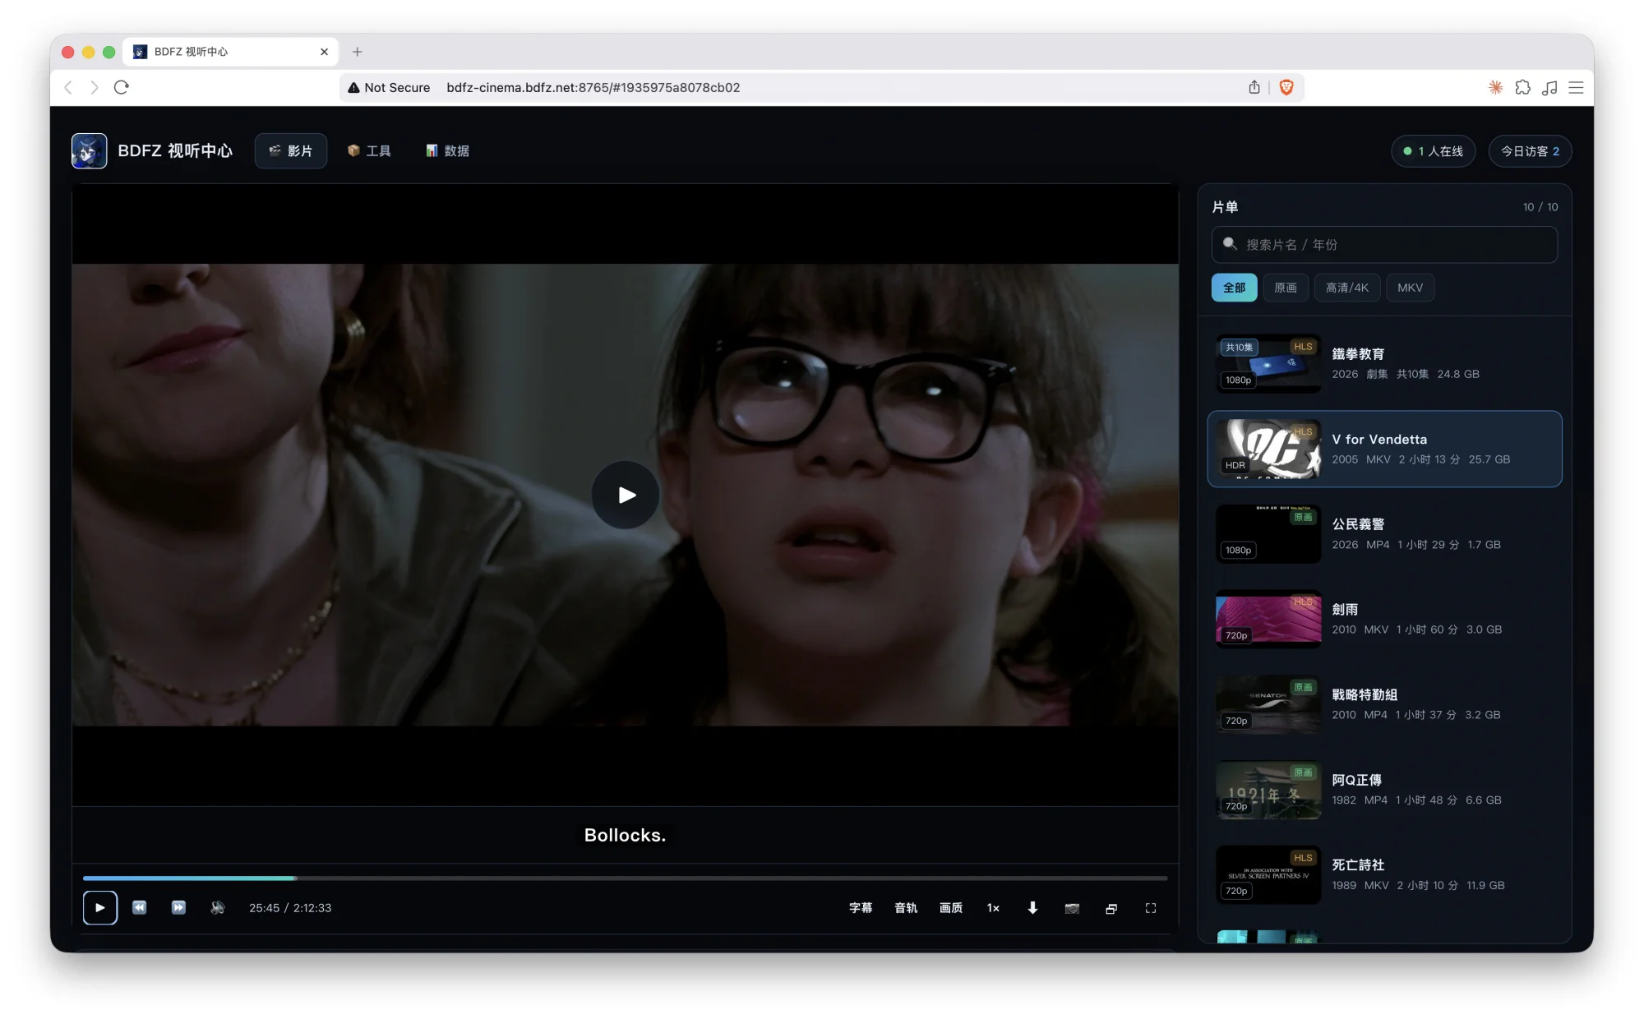
Task: Click the 片单 playlist heading
Action: [1225, 207]
